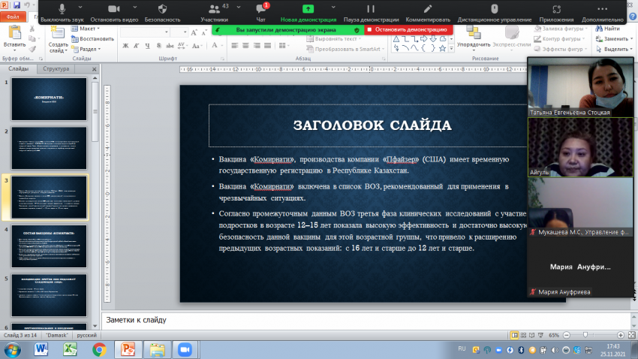
Task: Switch to Slide Sorter view
Action: click(x=524, y=335)
